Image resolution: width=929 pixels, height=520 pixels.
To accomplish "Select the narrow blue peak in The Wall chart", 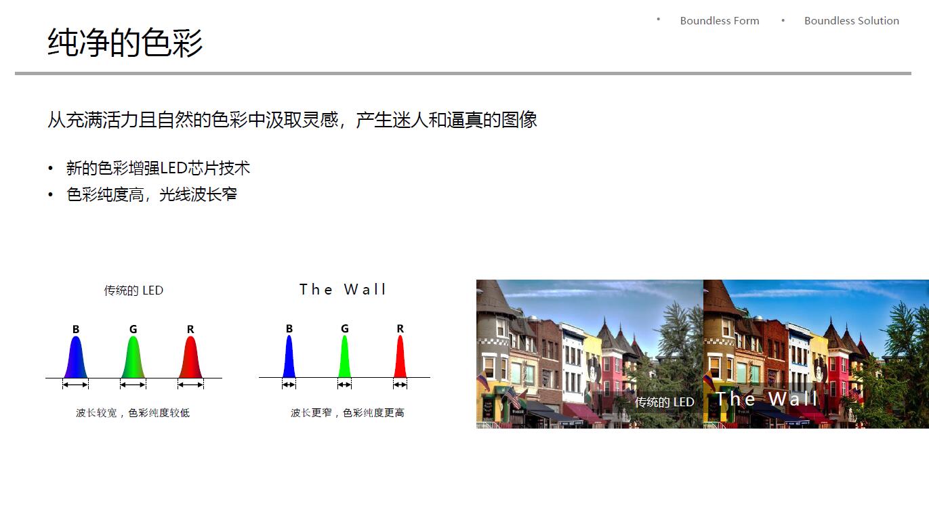I will tap(289, 358).
